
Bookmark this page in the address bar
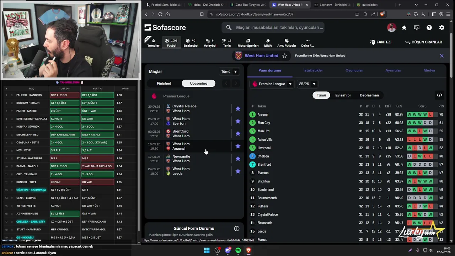(x=202, y=14)
